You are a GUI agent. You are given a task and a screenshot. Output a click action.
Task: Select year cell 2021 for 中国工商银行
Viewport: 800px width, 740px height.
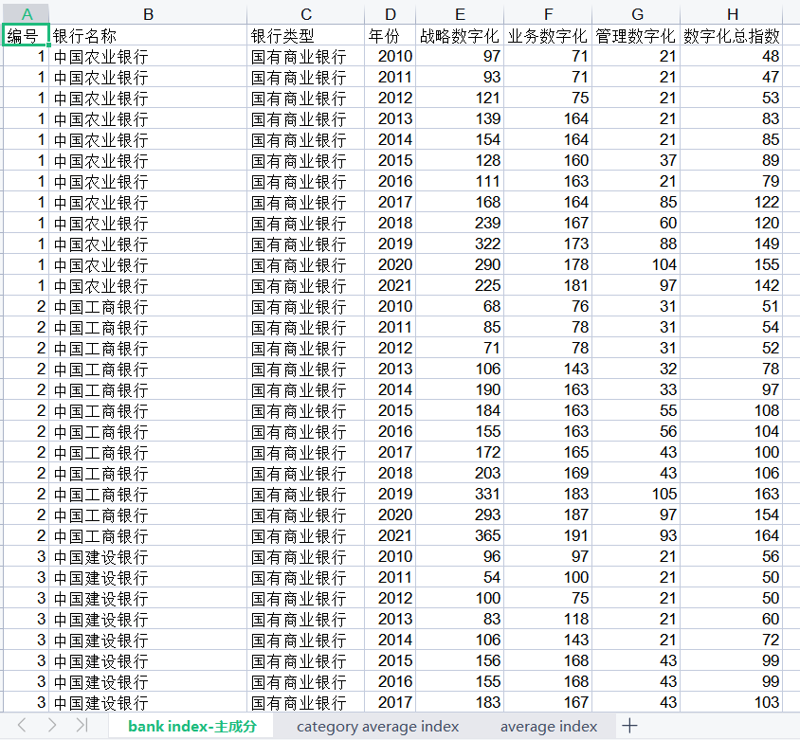pyautogui.click(x=390, y=536)
